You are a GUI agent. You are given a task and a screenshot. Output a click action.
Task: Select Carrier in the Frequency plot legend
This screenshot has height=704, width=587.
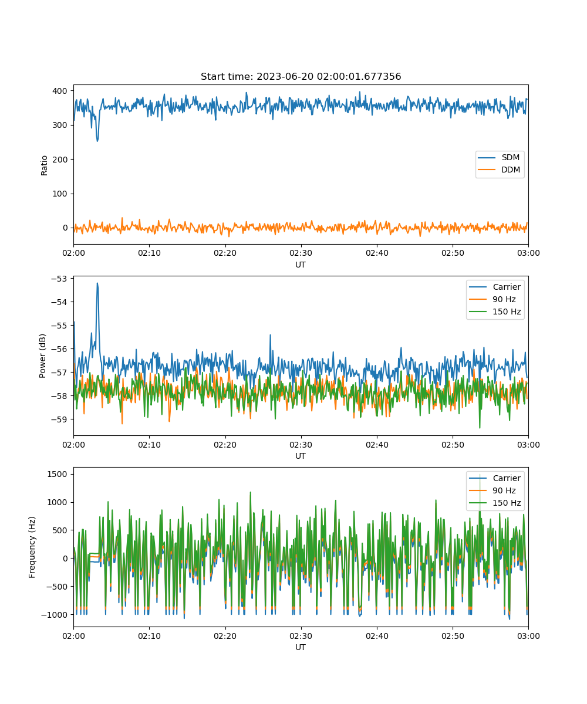click(507, 478)
